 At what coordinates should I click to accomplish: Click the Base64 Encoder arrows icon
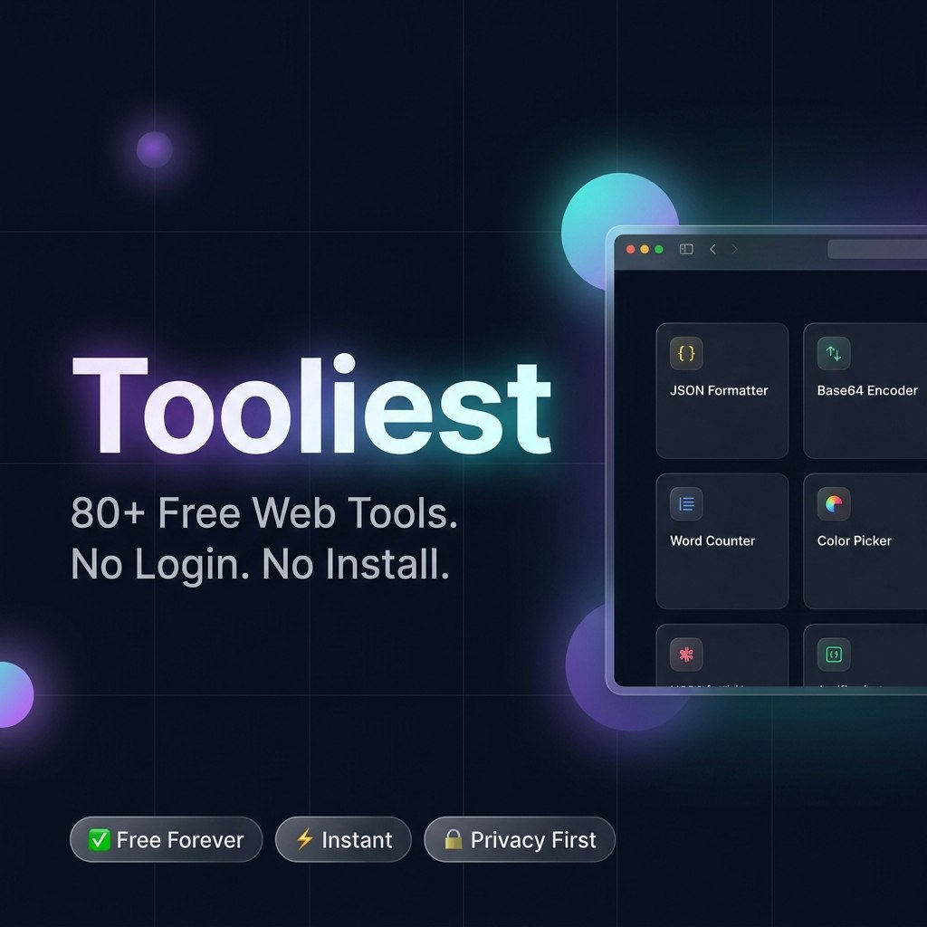click(x=834, y=353)
